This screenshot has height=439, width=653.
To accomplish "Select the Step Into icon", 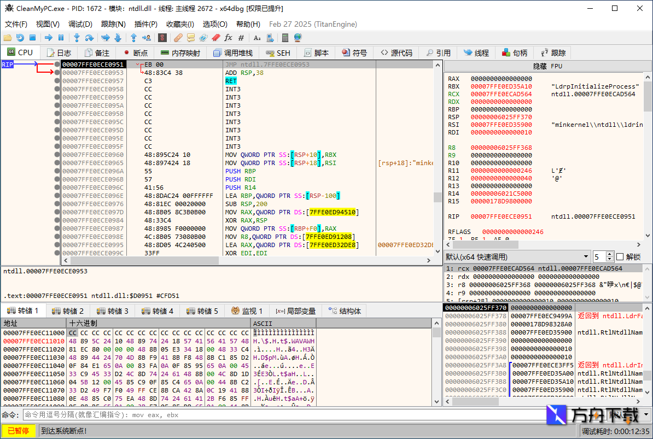I will (x=77, y=38).
